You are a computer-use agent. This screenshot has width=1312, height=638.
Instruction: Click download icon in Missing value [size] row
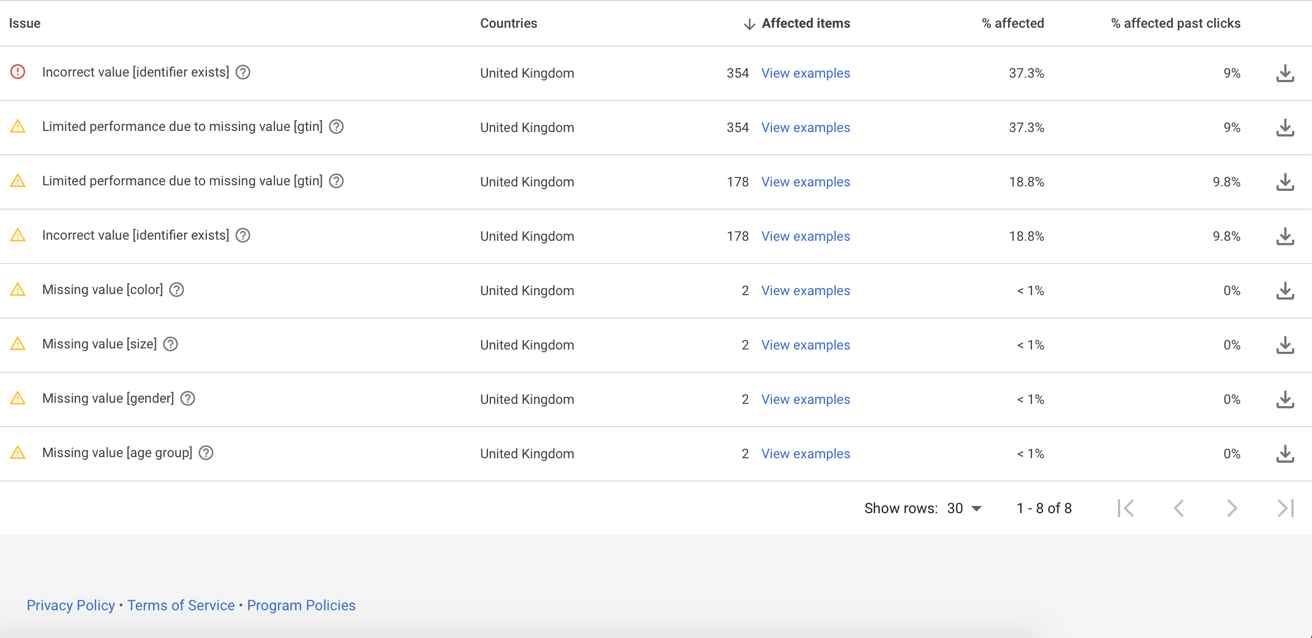click(1285, 345)
